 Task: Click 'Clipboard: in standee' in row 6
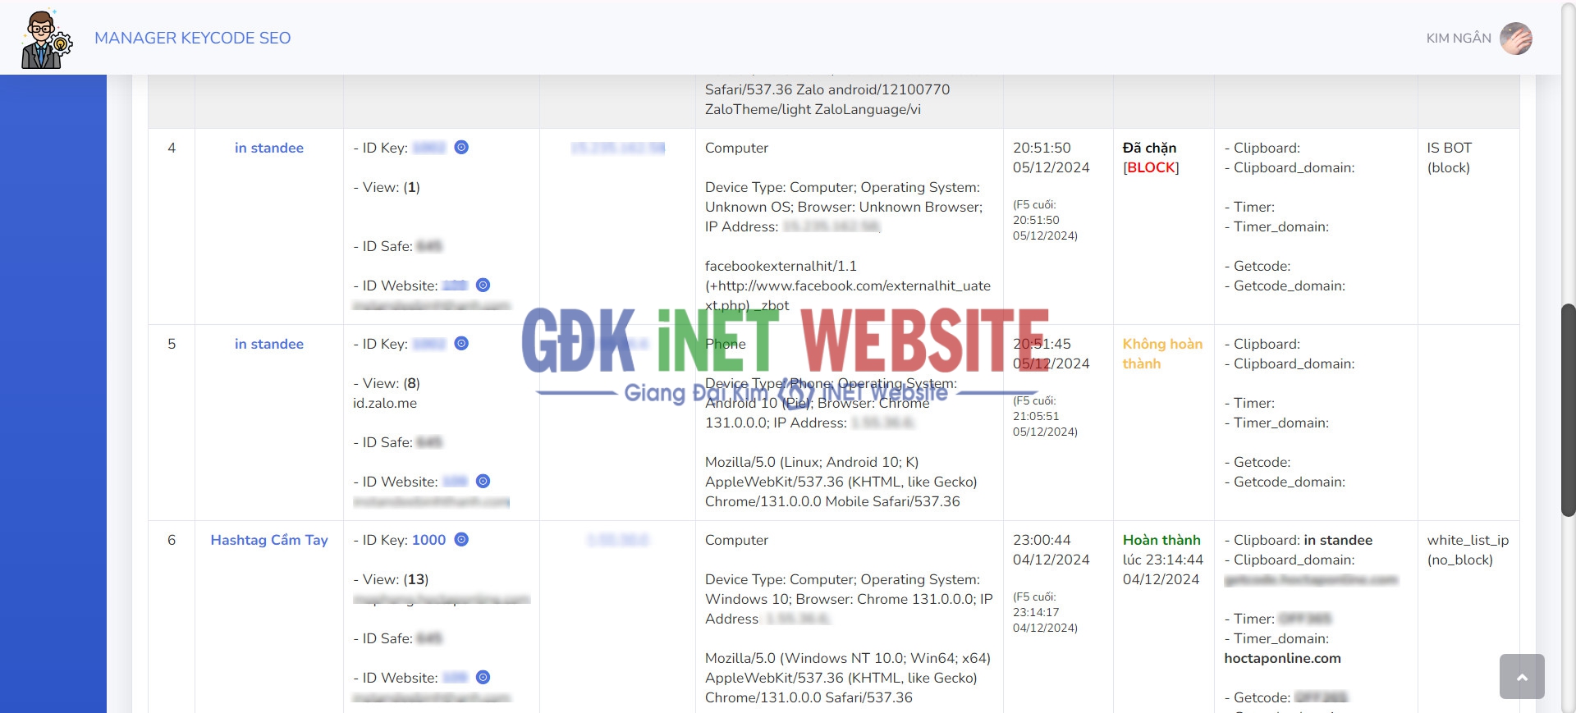point(1299,540)
